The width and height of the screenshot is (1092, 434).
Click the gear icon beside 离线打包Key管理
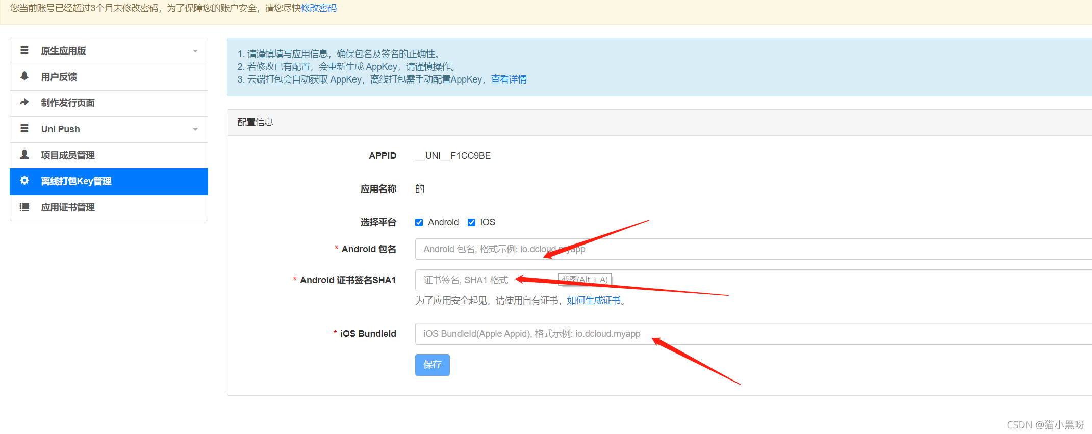(x=24, y=181)
